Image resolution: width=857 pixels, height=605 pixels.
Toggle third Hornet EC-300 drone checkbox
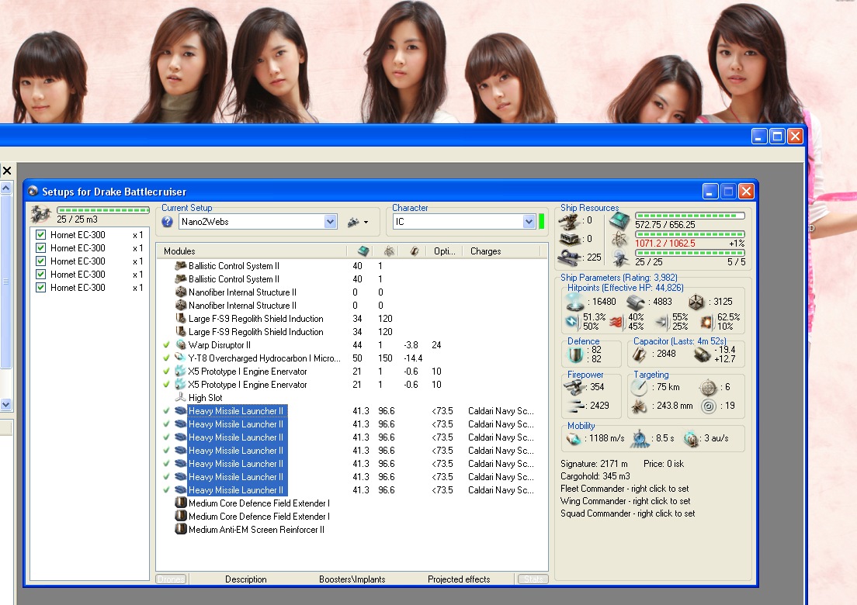pyautogui.click(x=40, y=261)
